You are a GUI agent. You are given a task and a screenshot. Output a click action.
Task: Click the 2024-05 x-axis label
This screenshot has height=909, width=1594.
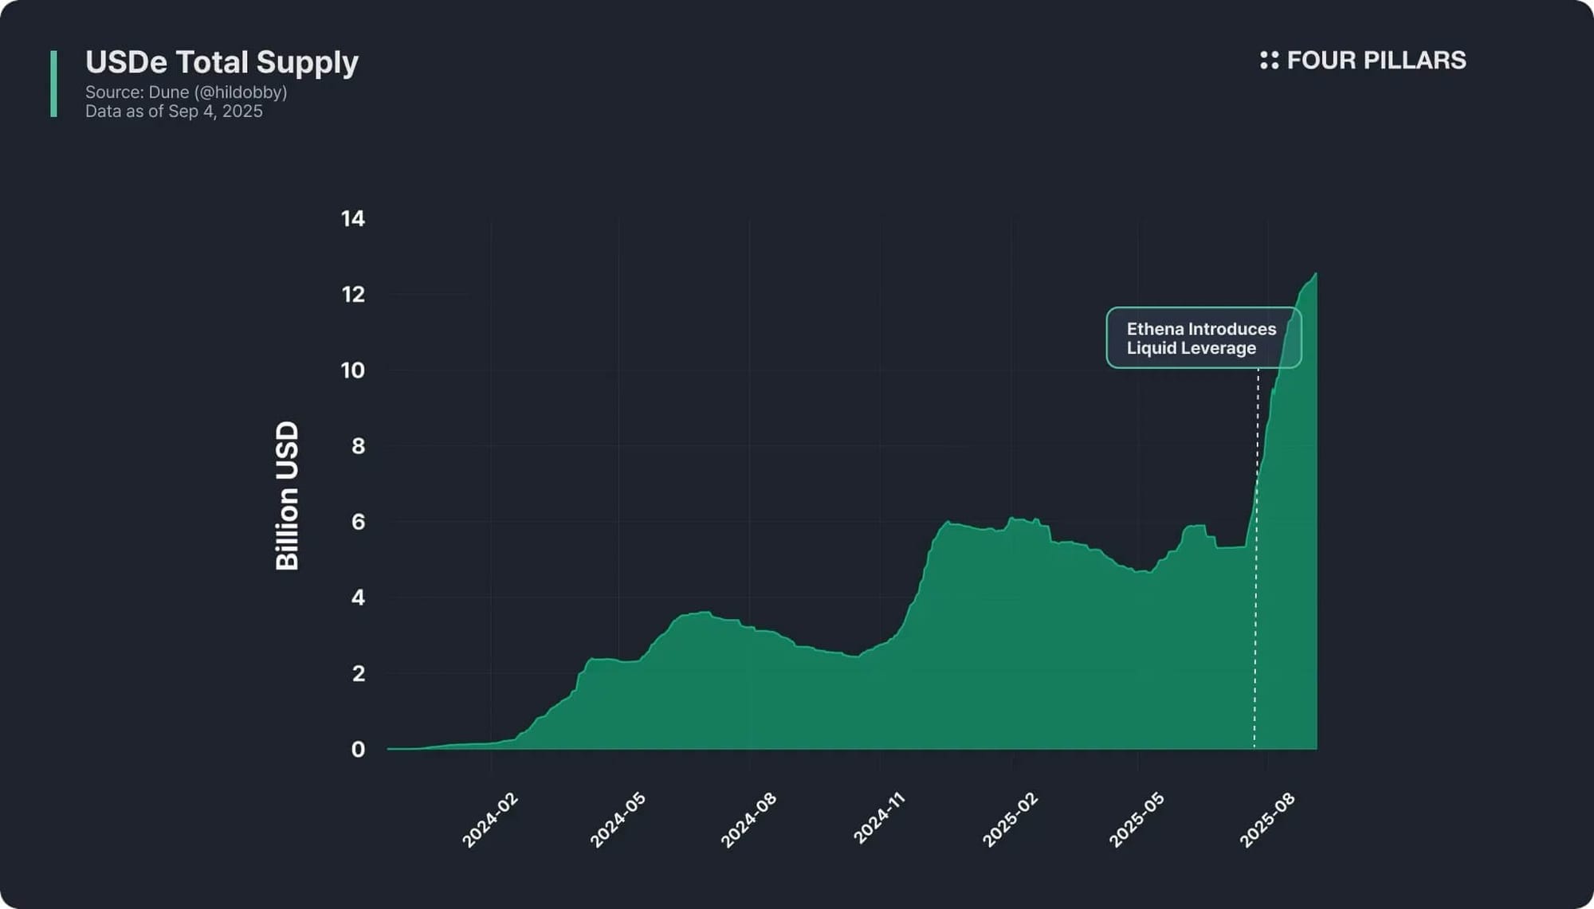click(x=617, y=820)
